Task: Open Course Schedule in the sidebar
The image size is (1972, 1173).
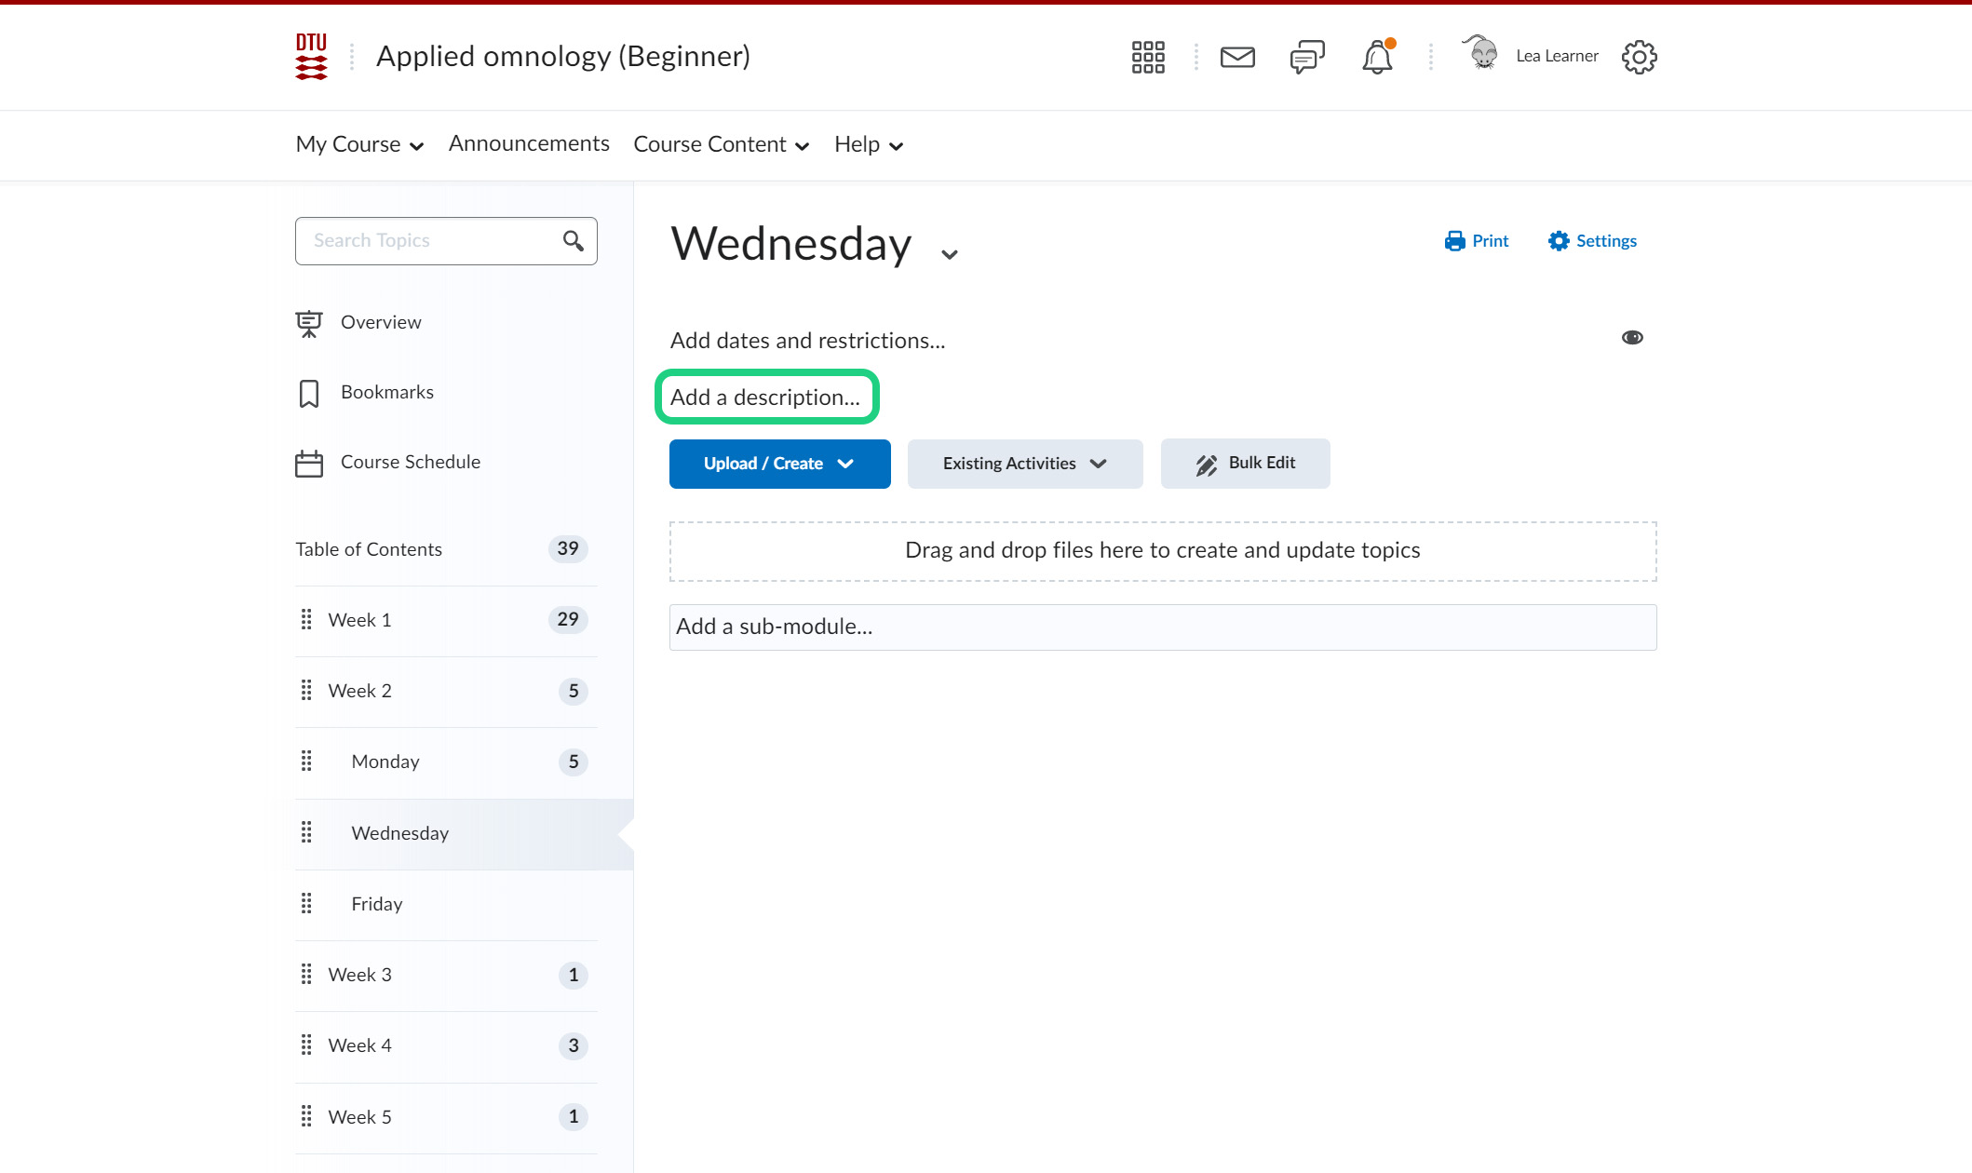Action: [410, 462]
